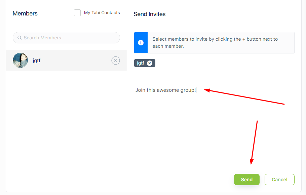The height and width of the screenshot is (195, 306).
Task: Open jgtf's profile avatar
Action: pos(20,60)
